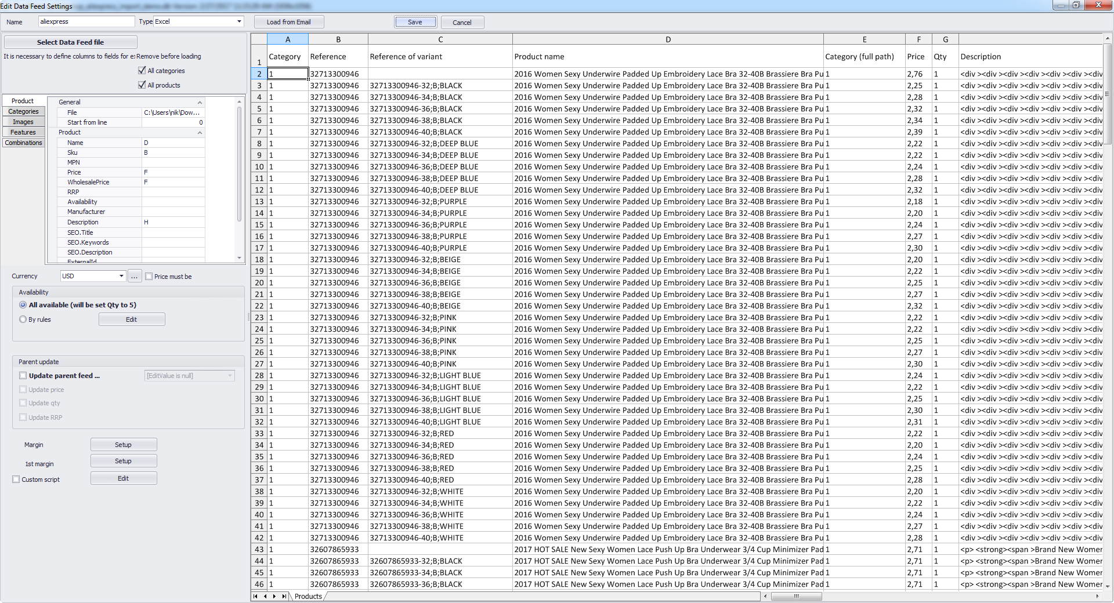Open the Margin Setup button
The width and height of the screenshot is (1114, 603).
click(x=124, y=445)
